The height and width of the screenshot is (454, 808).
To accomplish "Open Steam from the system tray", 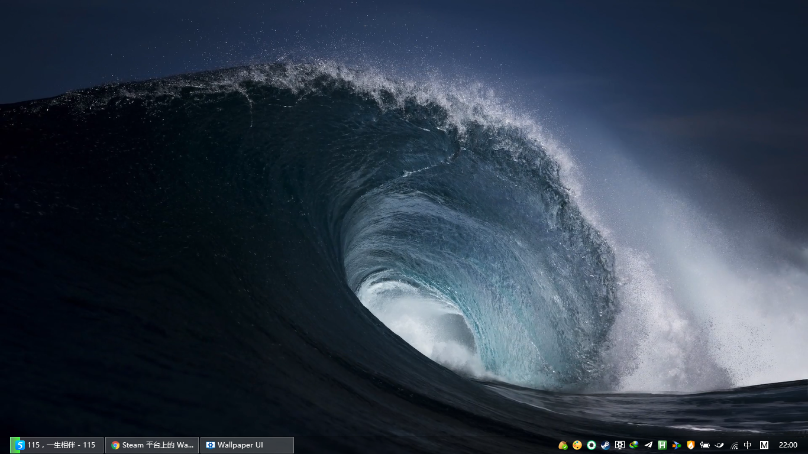I will point(606,445).
